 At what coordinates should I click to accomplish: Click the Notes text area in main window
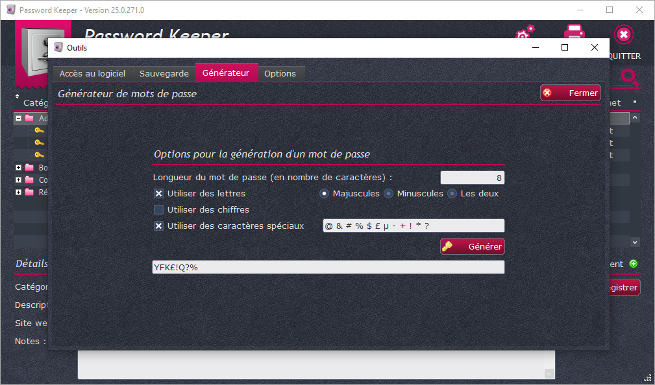click(316, 364)
